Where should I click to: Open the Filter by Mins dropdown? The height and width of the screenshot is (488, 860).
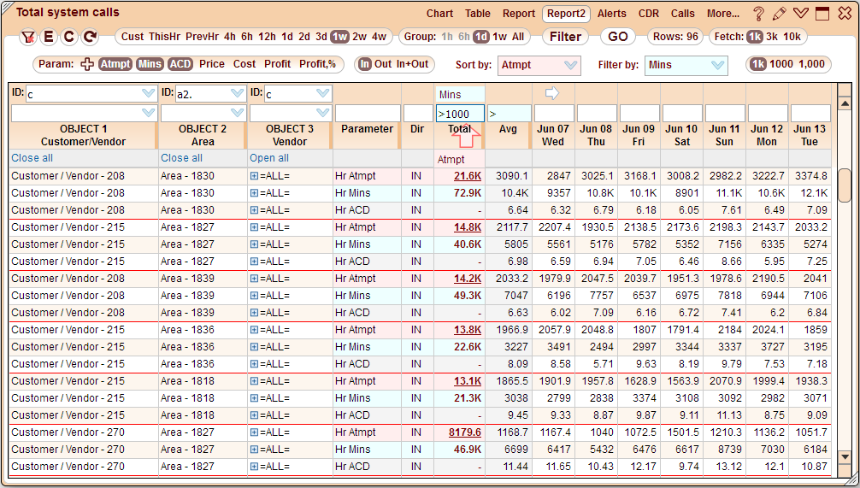coord(686,65)
